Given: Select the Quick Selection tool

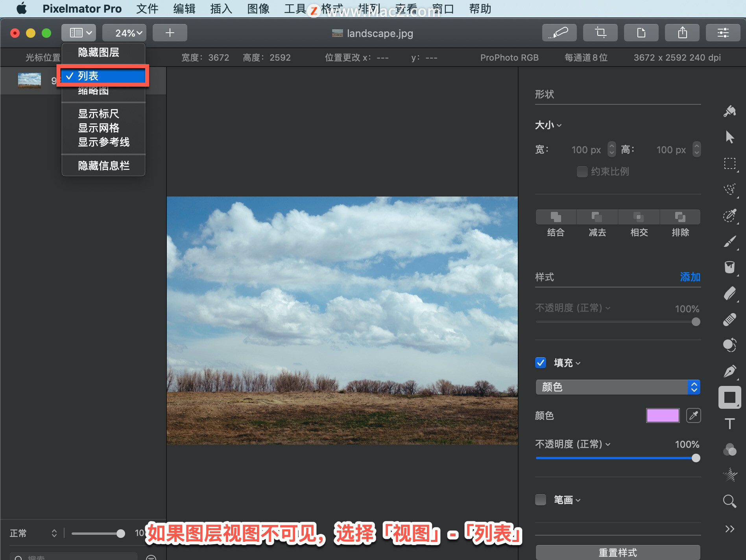Looking at the screenshot, I should point(729,189).
